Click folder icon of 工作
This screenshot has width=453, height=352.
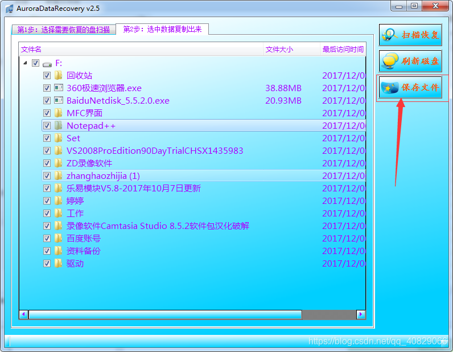coord(58,213)
